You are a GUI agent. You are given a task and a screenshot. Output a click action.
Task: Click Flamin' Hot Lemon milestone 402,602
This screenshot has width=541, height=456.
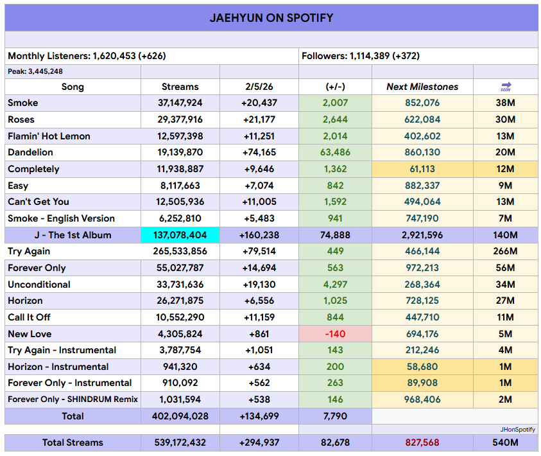coord(422,136)
